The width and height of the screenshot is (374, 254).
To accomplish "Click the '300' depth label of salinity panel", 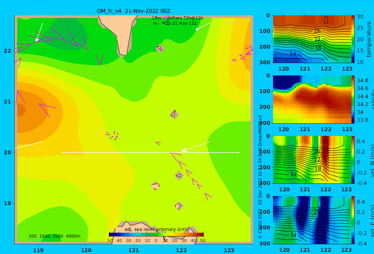I will [x=265, y=123].
